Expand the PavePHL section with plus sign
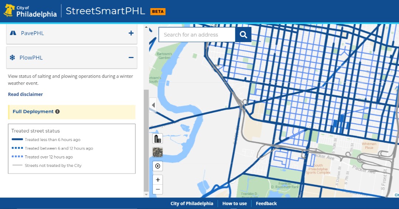The height and width of the screenshot is (209, 399). point(131,33)
